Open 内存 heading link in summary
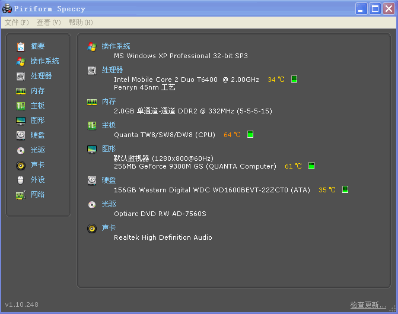This screenshot has width=398, height=314. coord(109,102)
